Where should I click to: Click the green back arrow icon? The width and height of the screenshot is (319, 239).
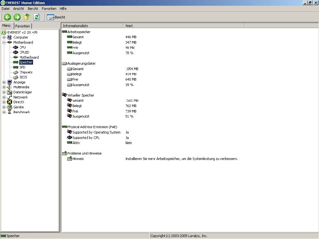tap(7, 17)
